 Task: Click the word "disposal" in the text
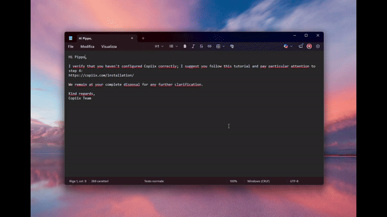pyautogui.click(x=131, y=84)
